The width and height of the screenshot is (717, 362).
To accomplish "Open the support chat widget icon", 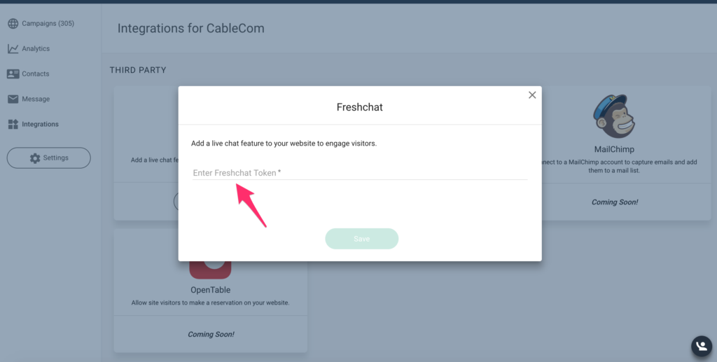I will coord(701,346).
